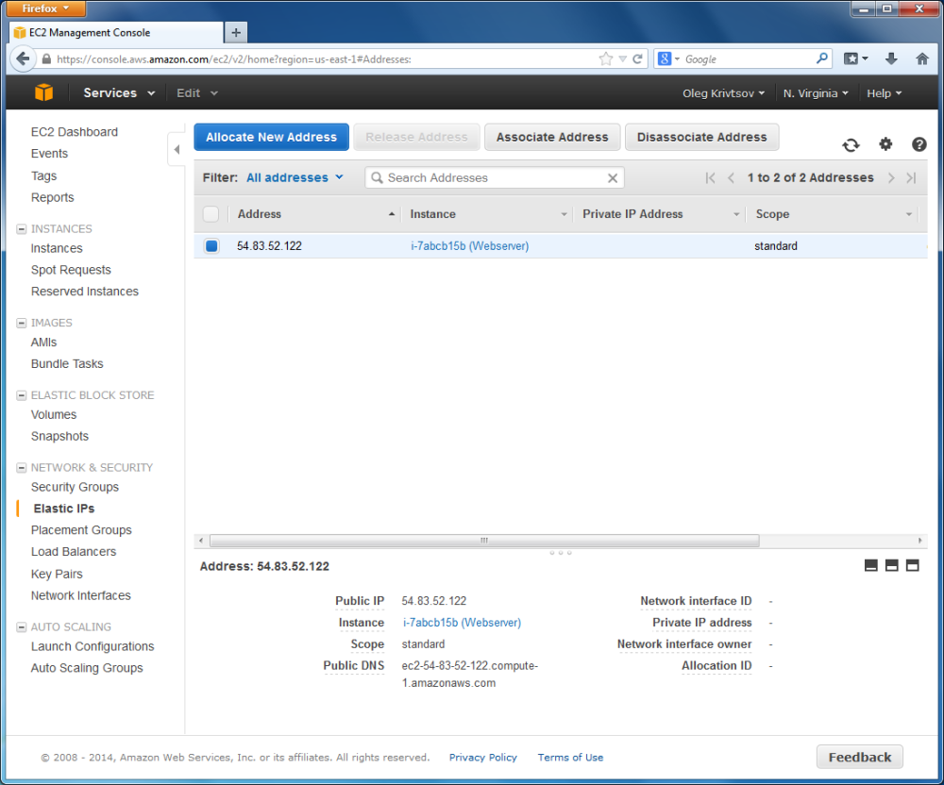The width and height of the screenshot is (944, 785).
Task: Click the Feedback button
Action: pos(859,757)
